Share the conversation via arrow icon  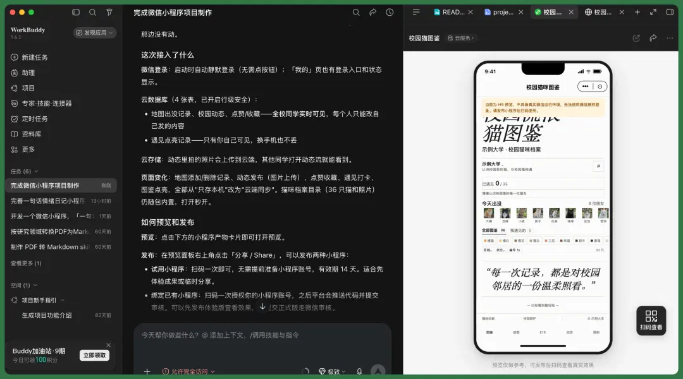[x=373, y=12]
